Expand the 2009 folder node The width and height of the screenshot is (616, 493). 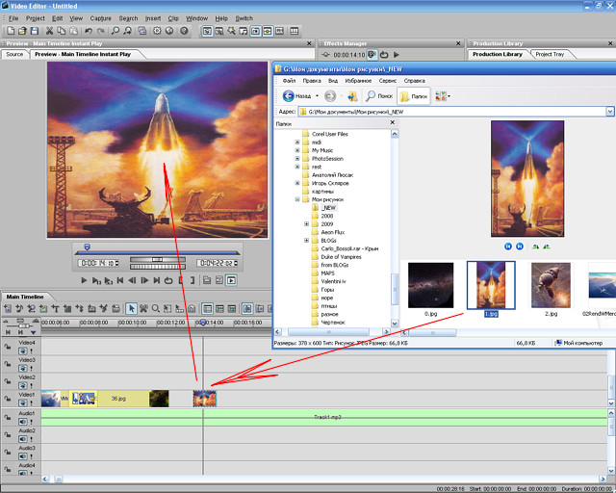coord(306,223)
